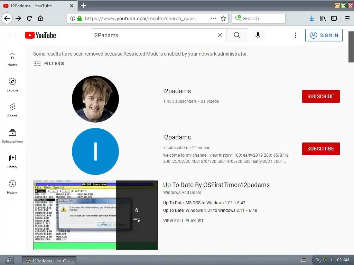Screen dimensions: 354x265
Task: Open the Library sidebar item
Action: click(x=12, y=161)
